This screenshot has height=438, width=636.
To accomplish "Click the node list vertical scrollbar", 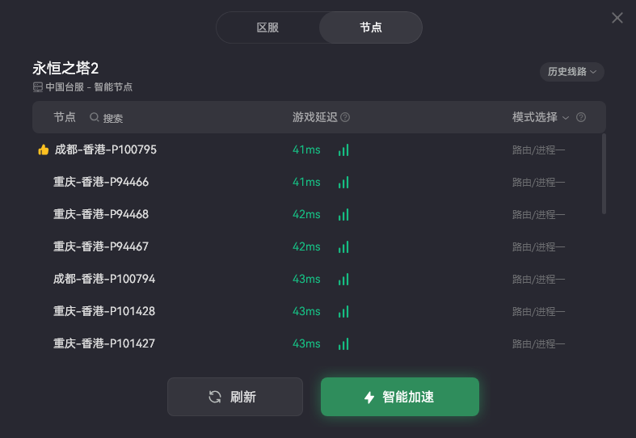I will pyautogui.click(x=604, y=174).
